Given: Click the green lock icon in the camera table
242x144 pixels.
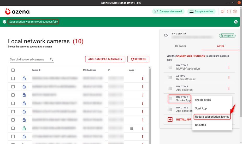Looking at the screenshot, I should point(24,128).
